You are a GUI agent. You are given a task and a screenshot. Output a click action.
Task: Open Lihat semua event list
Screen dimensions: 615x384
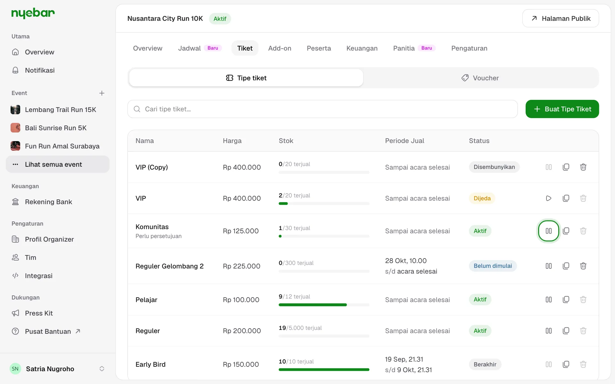[x=58, y=164]
